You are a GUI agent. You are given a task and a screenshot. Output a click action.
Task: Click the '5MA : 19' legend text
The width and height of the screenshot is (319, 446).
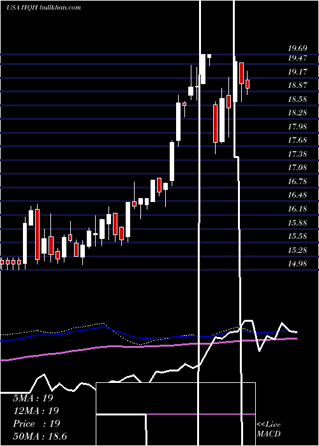tap(33, 398)
